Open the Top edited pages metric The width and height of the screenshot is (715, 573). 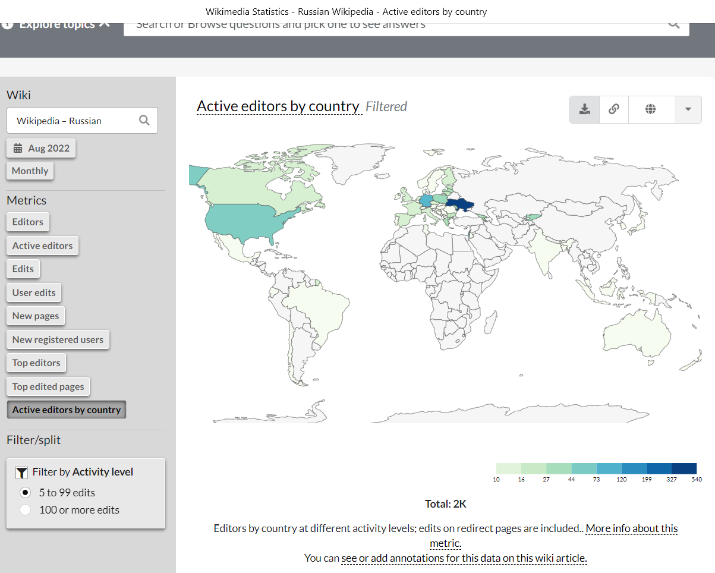48,386
